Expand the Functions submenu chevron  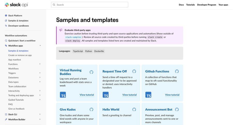[40, 64]
